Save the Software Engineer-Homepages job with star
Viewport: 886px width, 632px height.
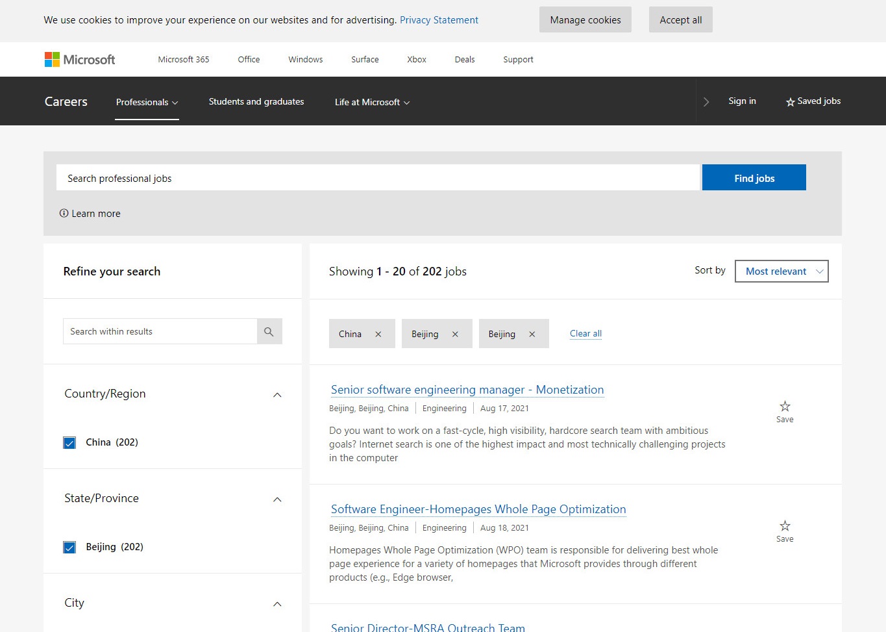click(x=785, y=527)
